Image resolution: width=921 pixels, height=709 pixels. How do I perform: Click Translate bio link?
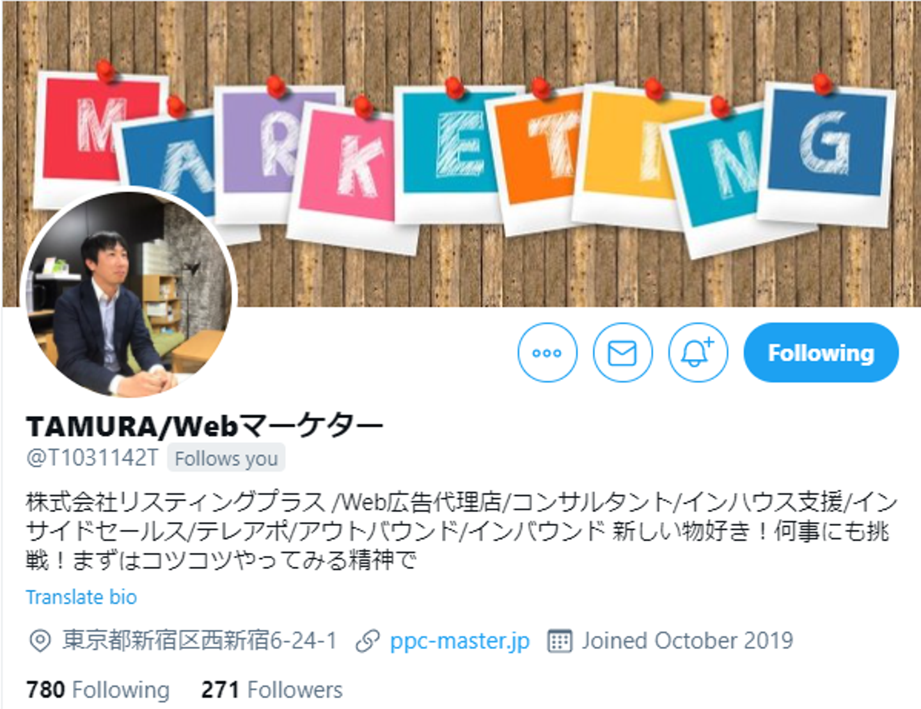click(81, 597)
